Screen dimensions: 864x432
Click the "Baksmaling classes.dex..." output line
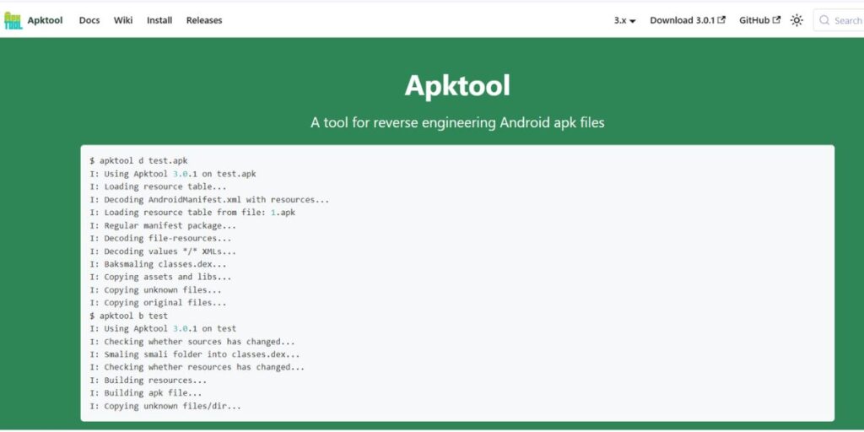(160, 264)
